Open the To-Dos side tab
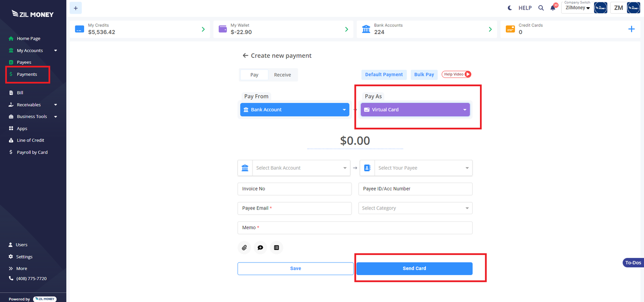The height and width of the screenshot is (302, 644). [633, 263]
